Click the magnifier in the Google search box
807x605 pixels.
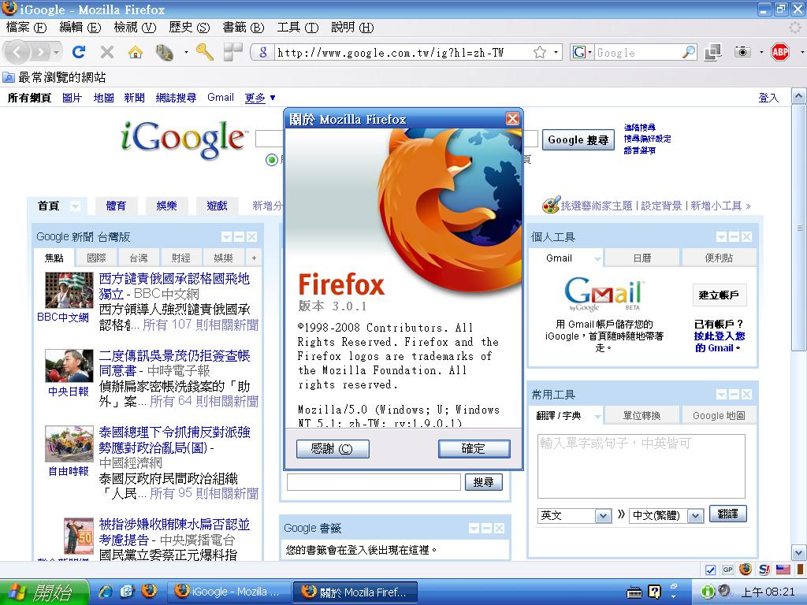point(689,52)
